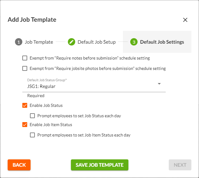Viewport: 199px width, 178px height.
Task: Click SAVE JOB TEMPLATE button
Action: point(100,165)
